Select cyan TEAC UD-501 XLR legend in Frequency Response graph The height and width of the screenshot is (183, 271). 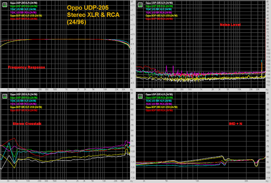pyautogui.click(x=23, y=9)
